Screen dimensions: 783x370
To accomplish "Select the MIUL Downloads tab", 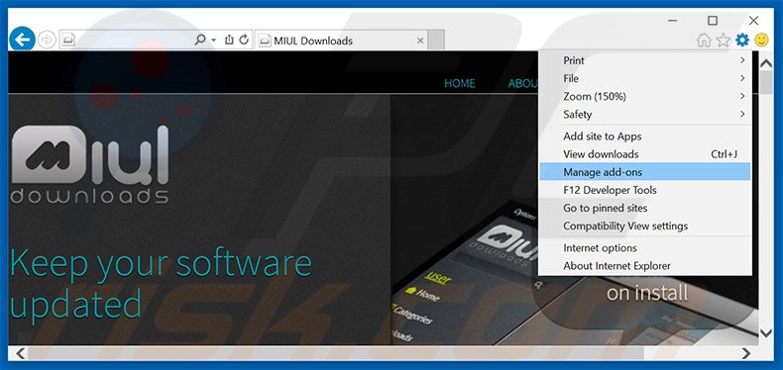I will click(x=342, y=41).
